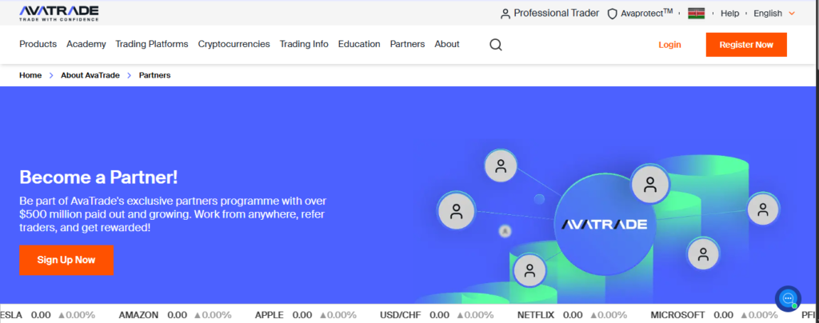Screen dimensions: 819x323
Task: Click the central AvaTrade circle graphic
Action: pyautogui.click(x=604, y=224)
